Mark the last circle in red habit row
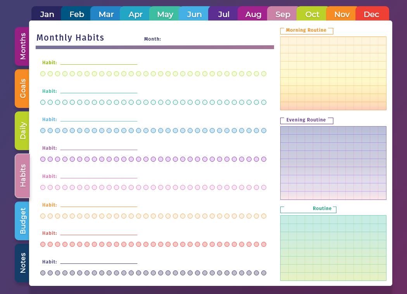 point(264,244)
